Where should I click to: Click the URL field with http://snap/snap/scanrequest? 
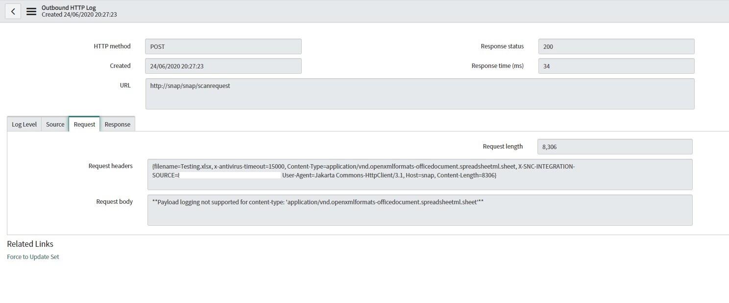pos(420,94)
